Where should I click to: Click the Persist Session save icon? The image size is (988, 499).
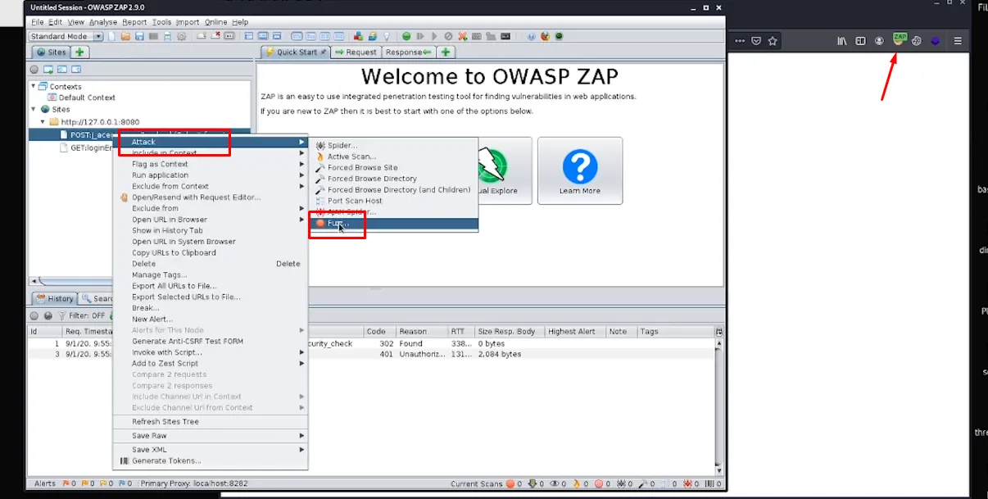[x=139, y=36]
